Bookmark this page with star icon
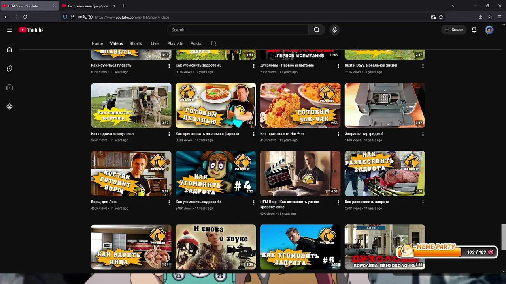Viewport: 506px width, 284px height. (441, 17)
